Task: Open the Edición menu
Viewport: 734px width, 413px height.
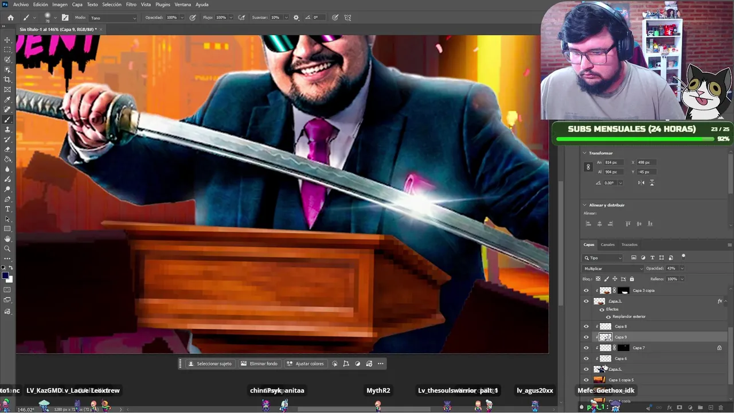Action: (x=40, y=5)
